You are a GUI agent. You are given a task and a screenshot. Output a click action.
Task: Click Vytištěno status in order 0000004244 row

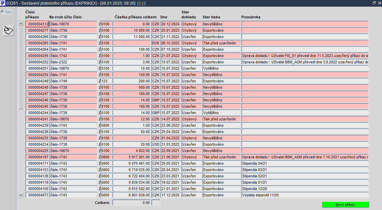pos(221,113)
